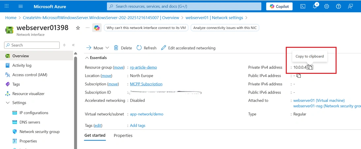Click the Resource group move link
Viewport: 361px width, 149px height.
point(119,67)
